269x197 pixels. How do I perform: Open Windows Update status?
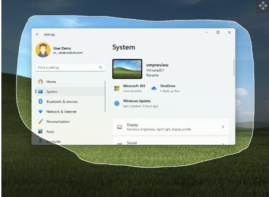tap(137, 103)
